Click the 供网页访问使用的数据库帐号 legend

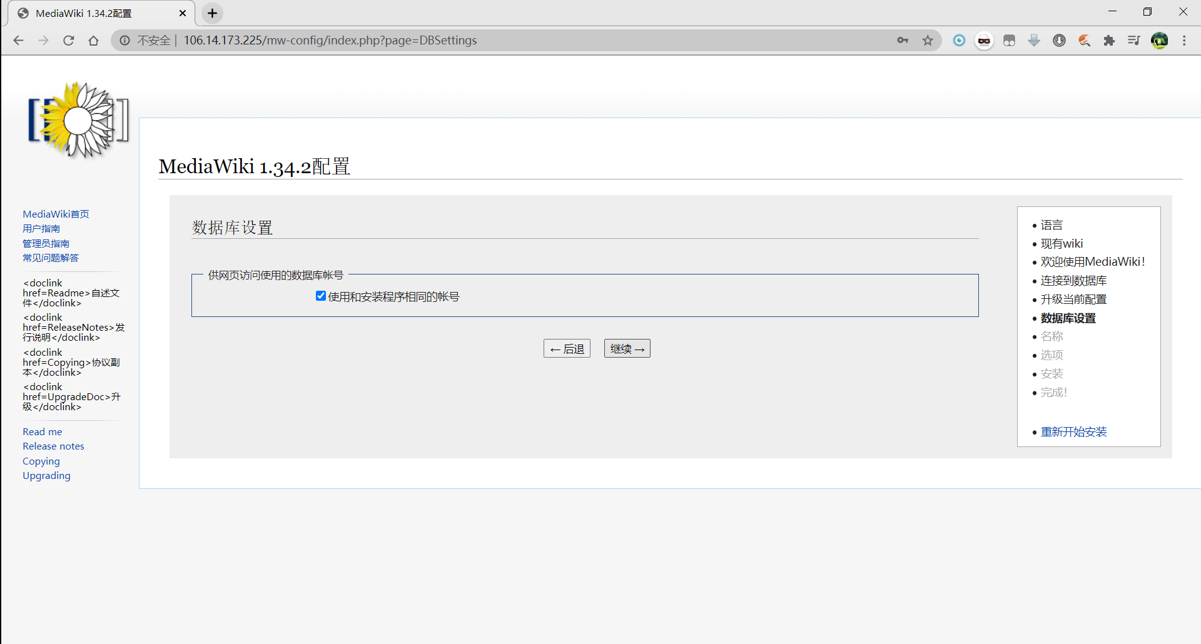276,275
